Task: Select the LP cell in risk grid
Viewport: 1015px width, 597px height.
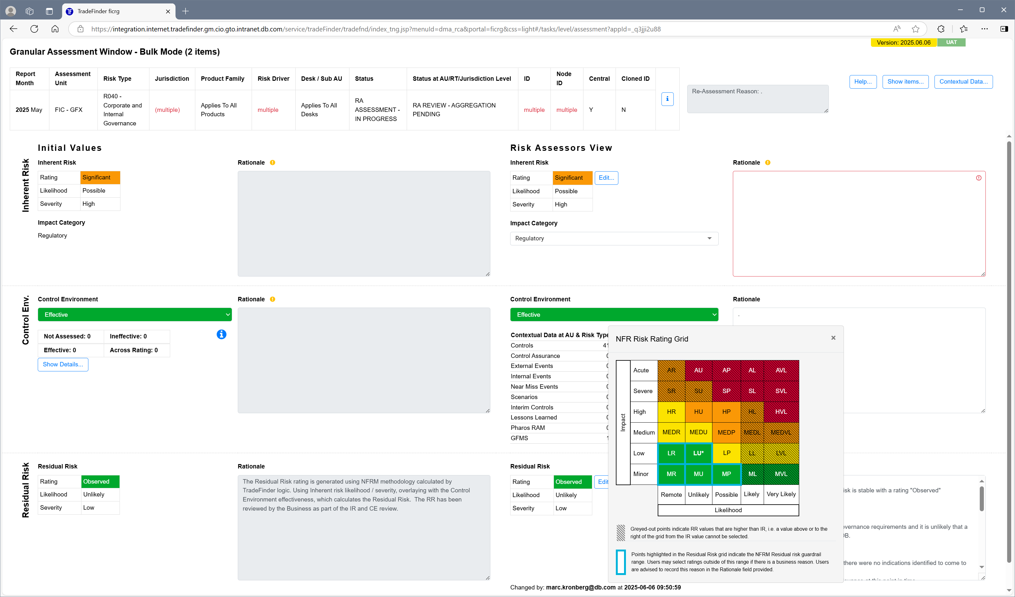Action: (x=726, y=453)
